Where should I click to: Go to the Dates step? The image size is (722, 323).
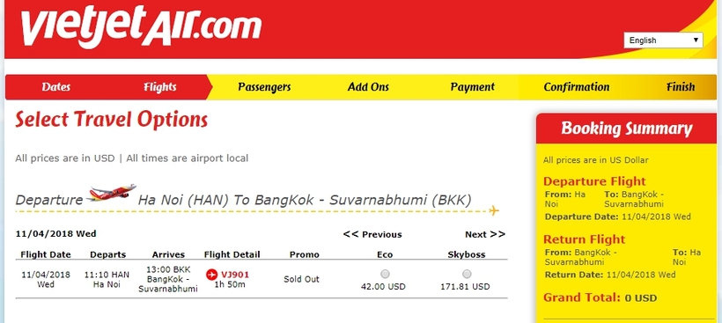pyautogui.click(x=56, y=87)
